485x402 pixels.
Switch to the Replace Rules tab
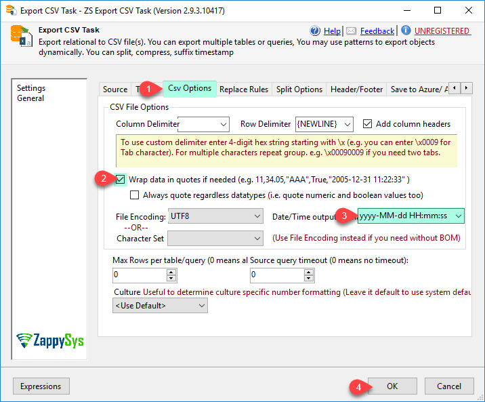coord(244,89)
